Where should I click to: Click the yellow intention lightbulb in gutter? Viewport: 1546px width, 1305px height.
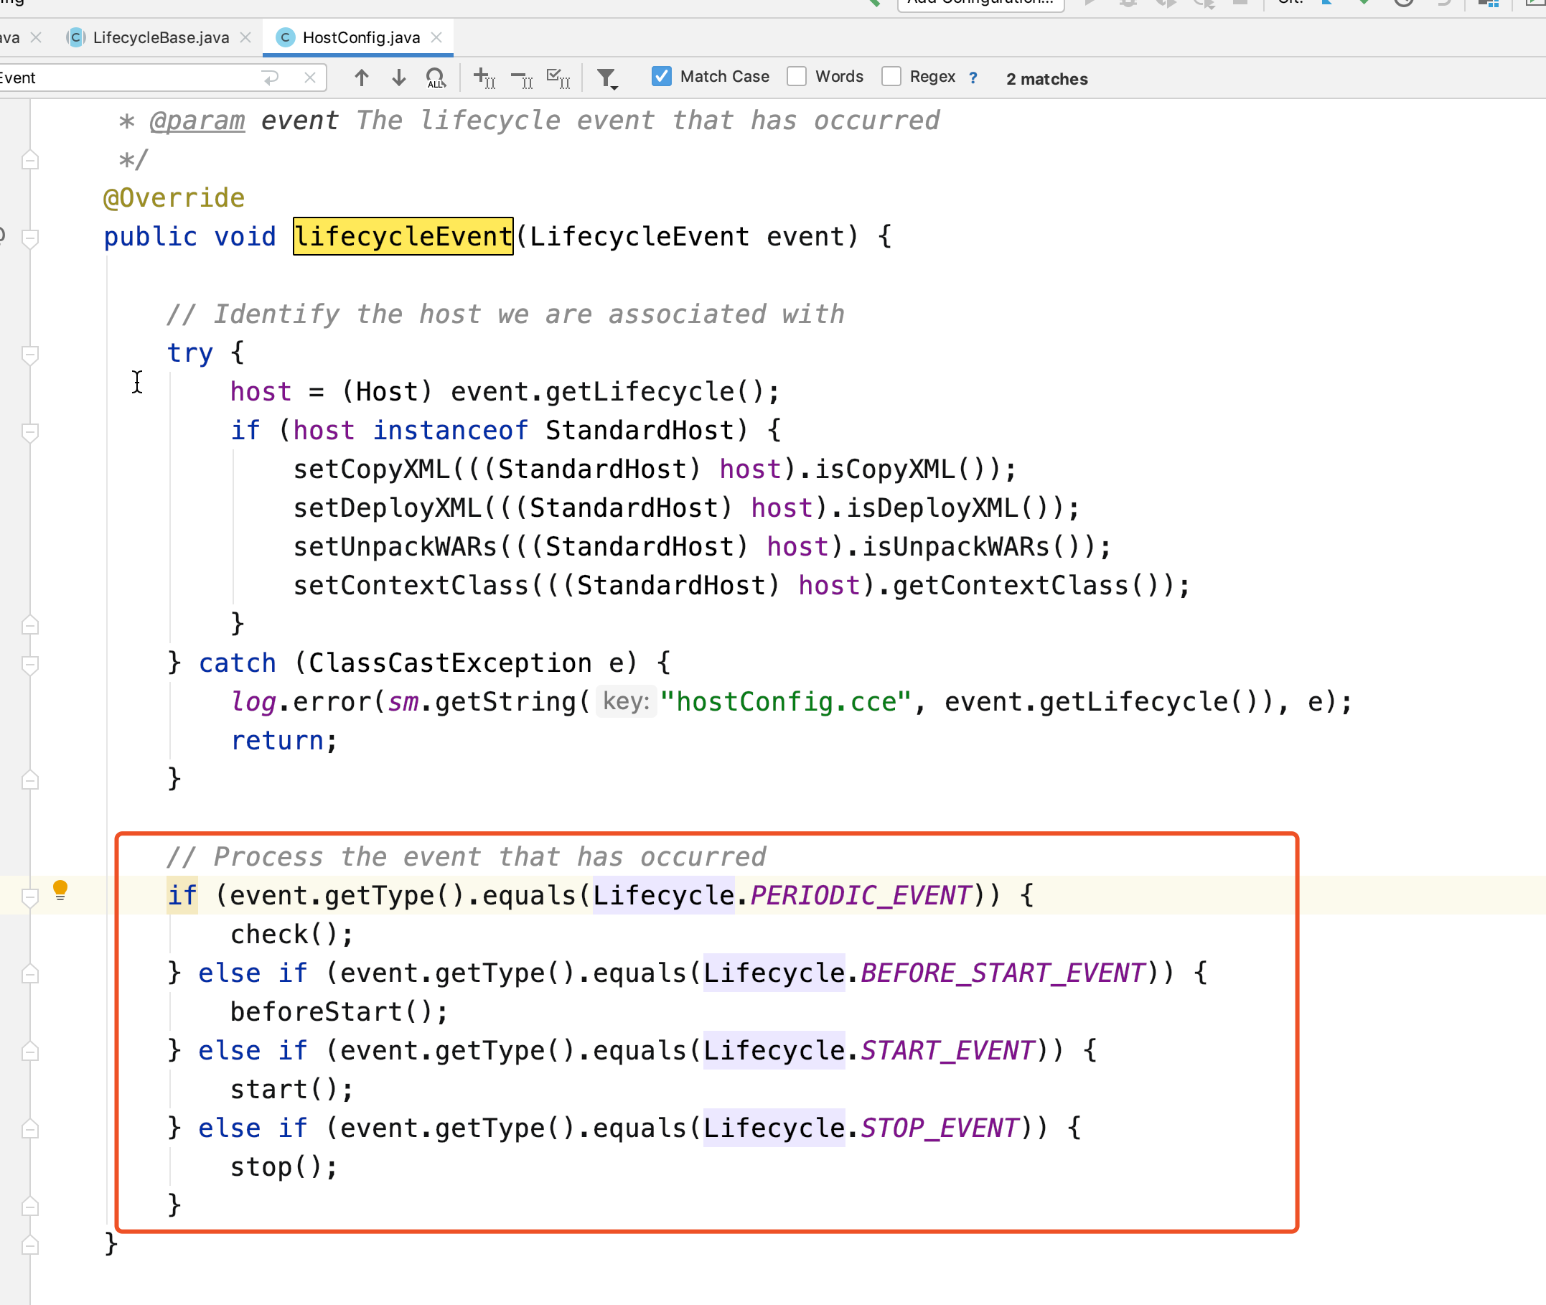[x=61, y=890]
